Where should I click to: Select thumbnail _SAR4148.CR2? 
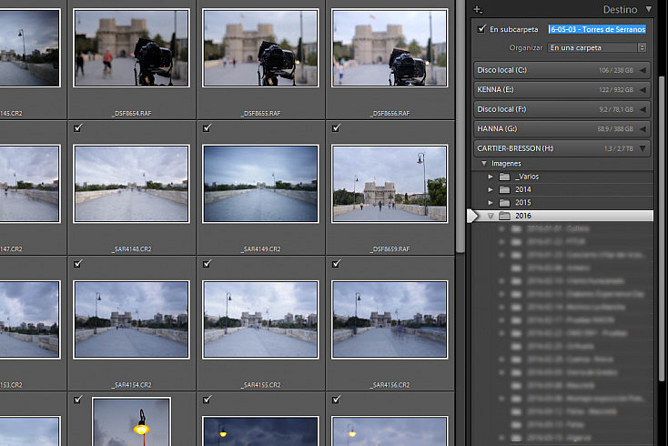coord(131,184)
